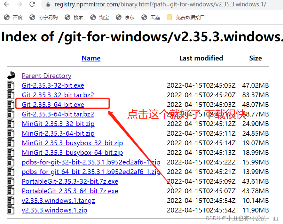Click file icon beside Git-2.35.3-64-bit.exe
Screen dimensions: 283x224
pyautogui.click(x=11, y=104)
